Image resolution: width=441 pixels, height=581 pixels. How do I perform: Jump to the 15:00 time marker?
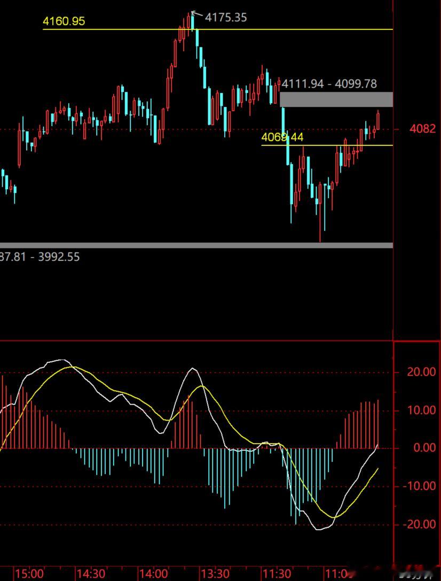[29, 574]
